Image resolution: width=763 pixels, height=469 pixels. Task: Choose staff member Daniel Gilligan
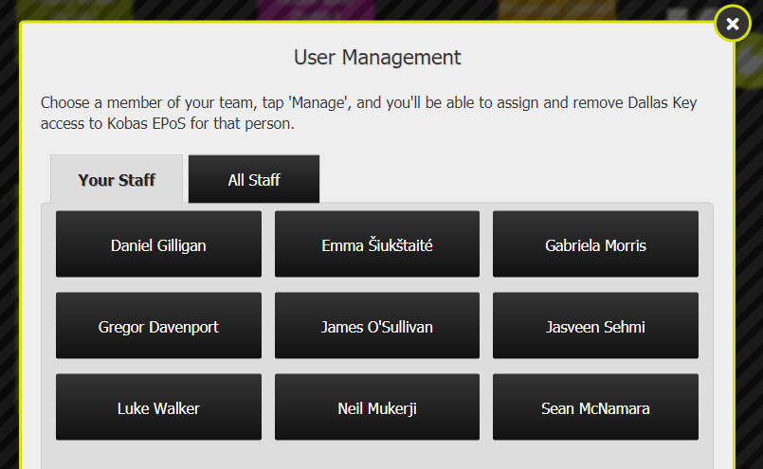coord(158,244)
